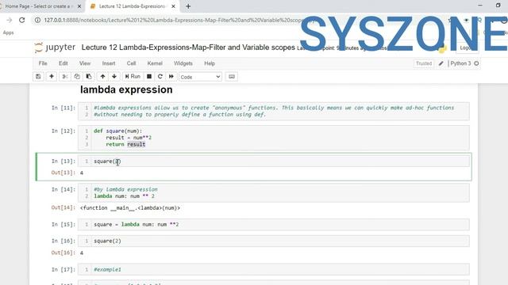508x285 pixels.
Task: Minimize the browser window
Action: coord(480,6)
